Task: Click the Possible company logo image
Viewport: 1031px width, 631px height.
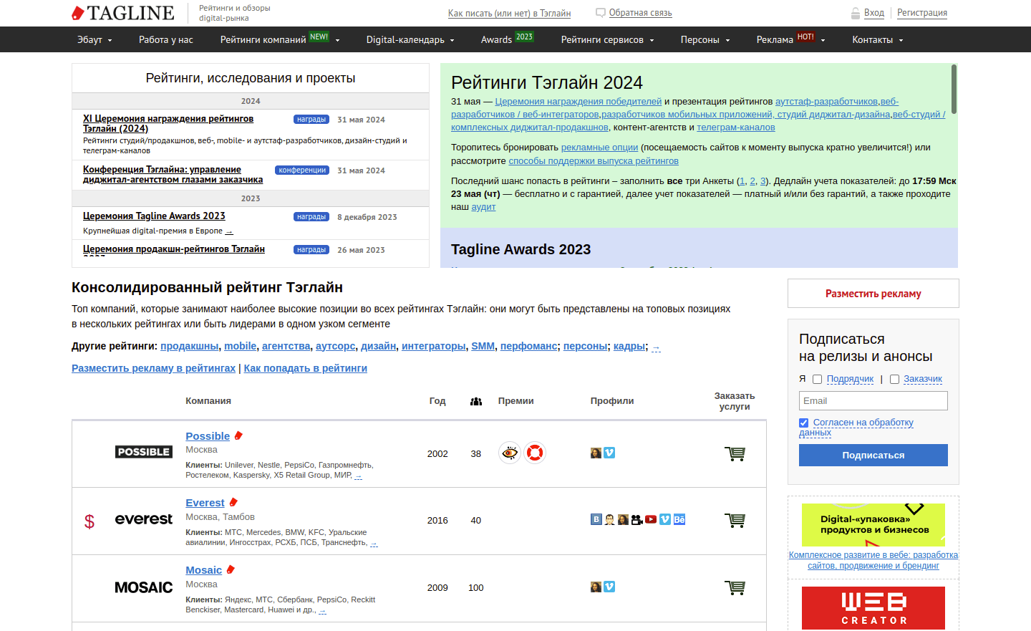Action: point(144,452)
